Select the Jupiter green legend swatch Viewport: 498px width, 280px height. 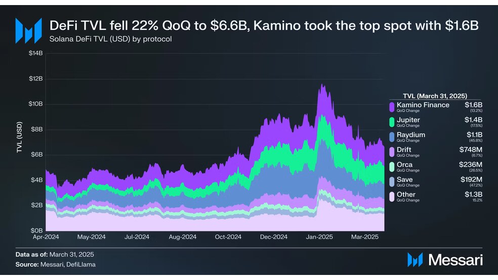pyautogui.click(x=392, y=122)
